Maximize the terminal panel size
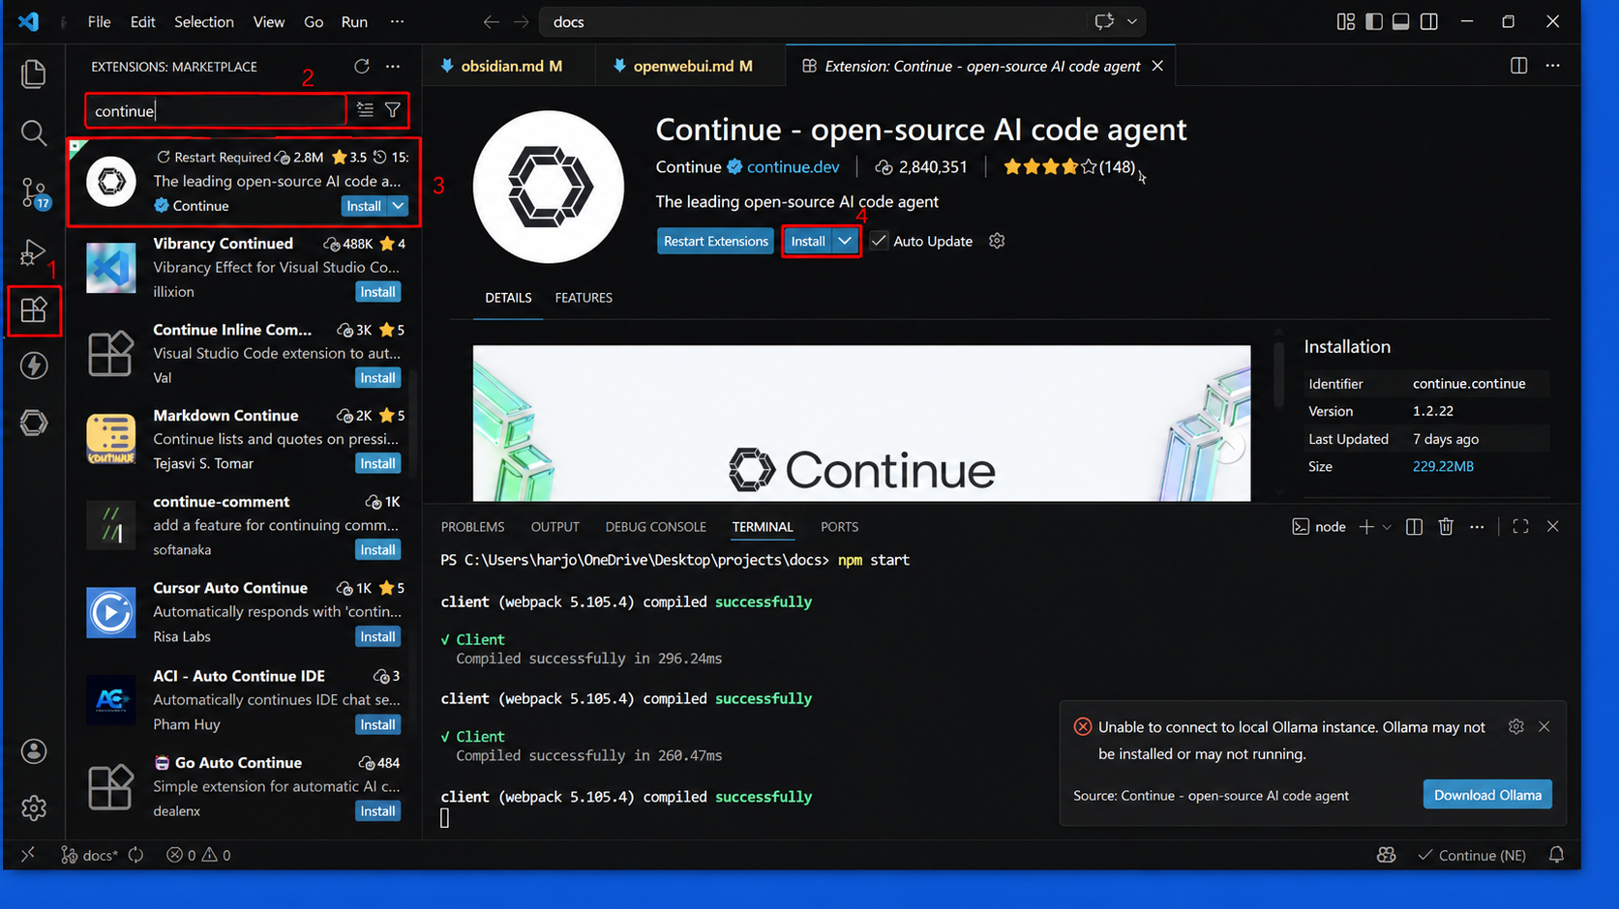 tap(1521, 527)
